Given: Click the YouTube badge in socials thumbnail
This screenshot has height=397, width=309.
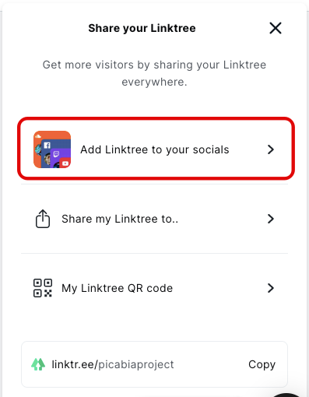Looking at the screenshot, I should (65, 163).
